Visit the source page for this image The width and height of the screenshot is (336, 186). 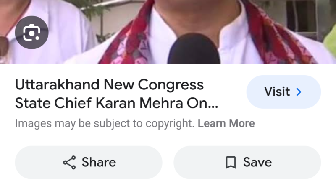pos(283,92)
